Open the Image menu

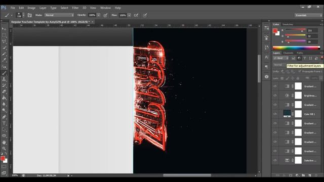(x=31, y=8)
